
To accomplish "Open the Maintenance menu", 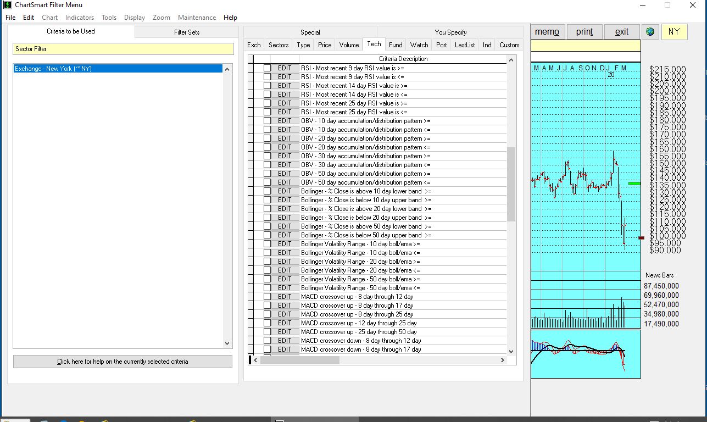I will coord(197,17).
